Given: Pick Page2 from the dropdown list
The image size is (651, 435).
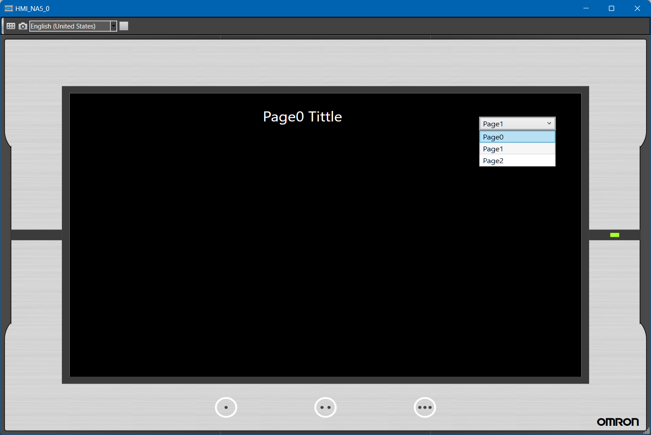Looking at the screenshot, I should [517, 160].
